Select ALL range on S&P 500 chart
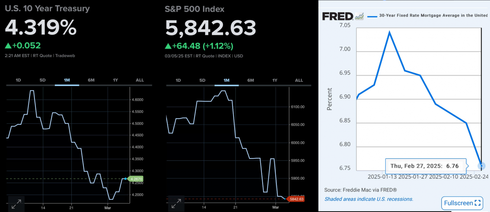The width and height of the screenshot is (490, 212). 299,80
